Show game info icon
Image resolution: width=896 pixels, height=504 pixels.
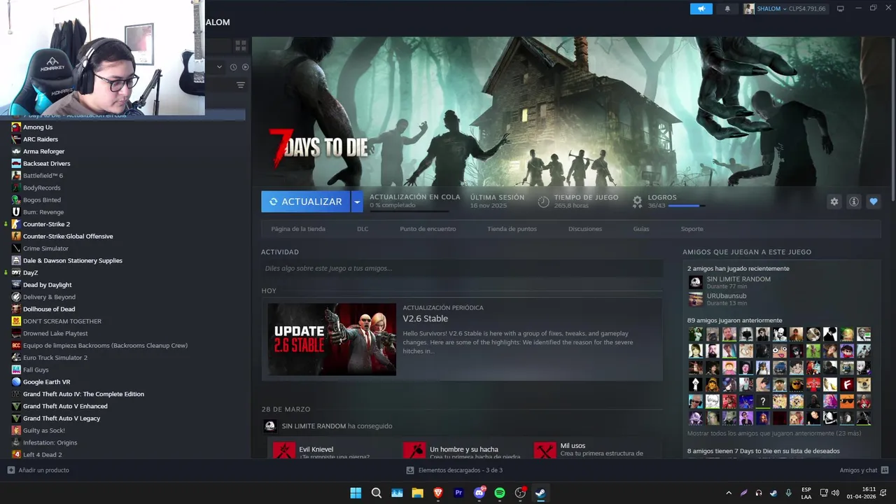click(854, 202)
